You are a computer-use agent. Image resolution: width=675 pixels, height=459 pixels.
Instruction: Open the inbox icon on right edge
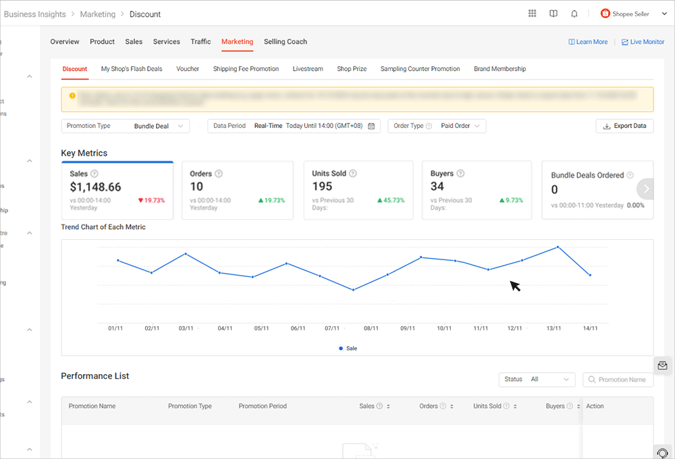point(662,365)
